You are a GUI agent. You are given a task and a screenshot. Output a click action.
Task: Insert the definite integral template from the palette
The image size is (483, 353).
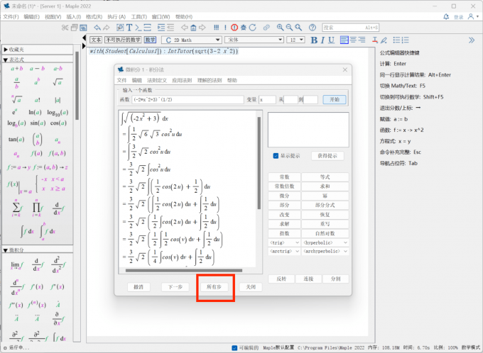tap(48, 231)
